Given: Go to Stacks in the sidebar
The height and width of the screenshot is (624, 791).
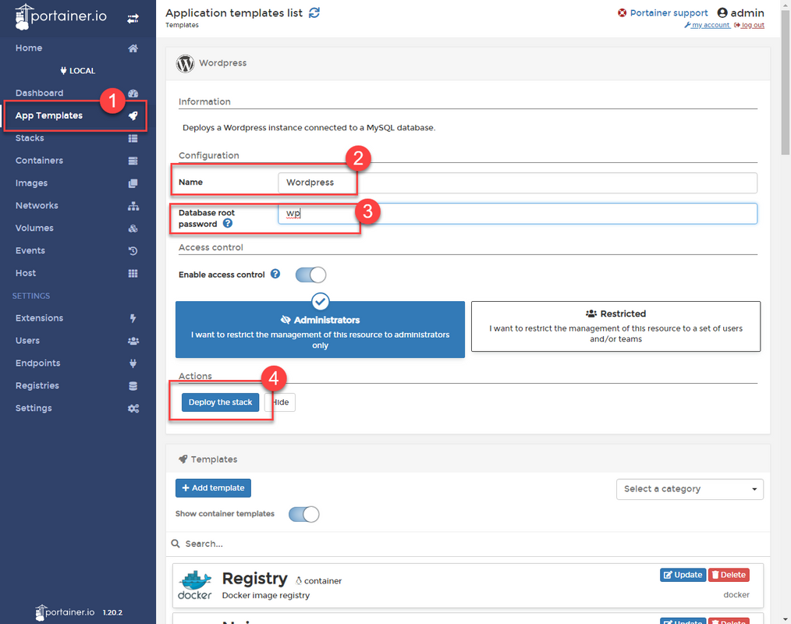Looking at the screenshot, I should (x=30, y=138).
